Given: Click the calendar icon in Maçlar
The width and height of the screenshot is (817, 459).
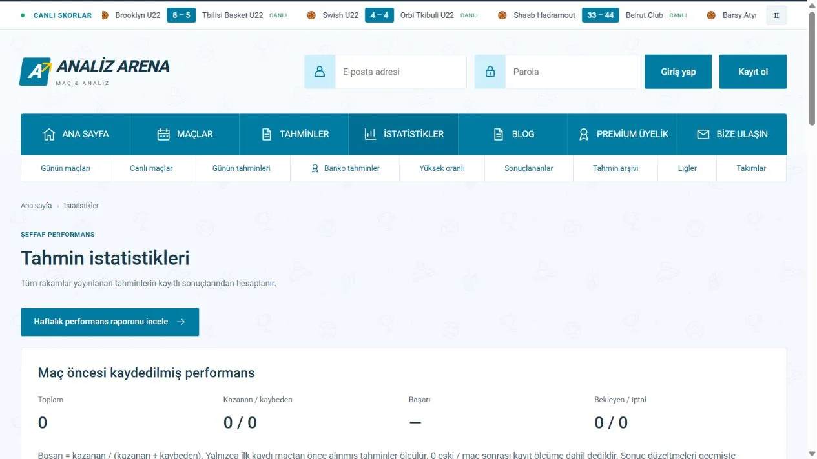Looking at the screenshot, I should tap(163, 134).
